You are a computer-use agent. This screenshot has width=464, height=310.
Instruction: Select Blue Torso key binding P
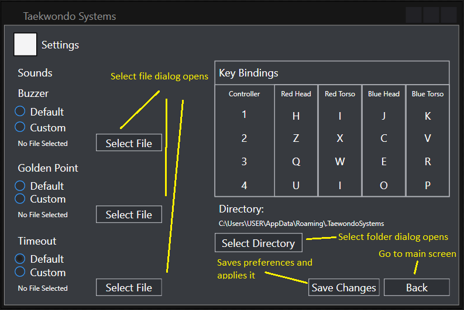coord(428,186)
